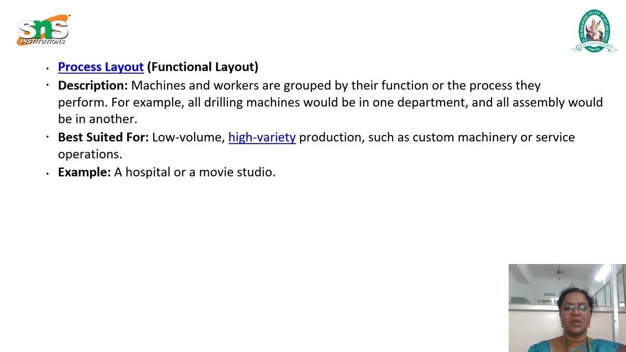Click the bold "Example:" label
This screenshot has height=352, width=626.
point(84,172)
